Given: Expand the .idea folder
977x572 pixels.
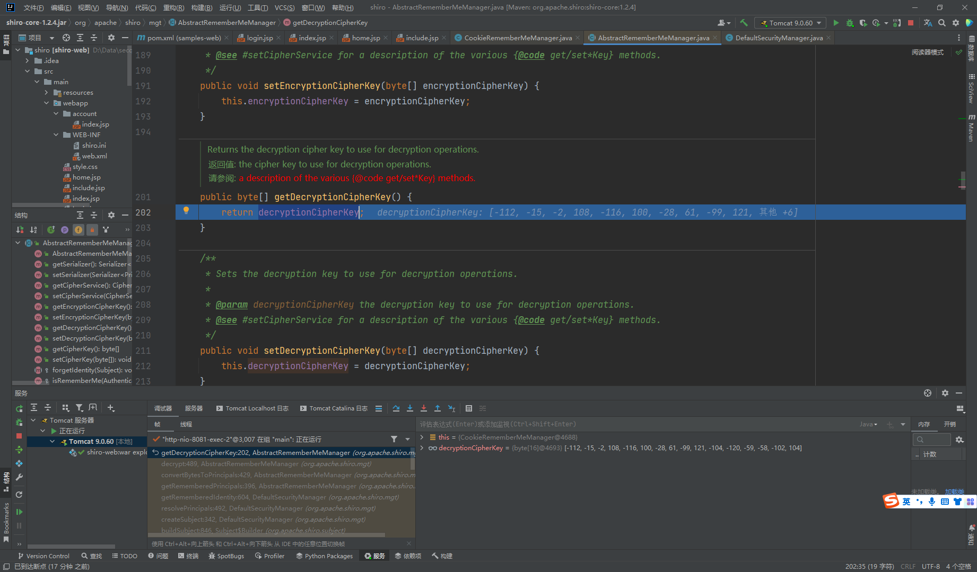Looking at the screenshot, I should (28, 61).
